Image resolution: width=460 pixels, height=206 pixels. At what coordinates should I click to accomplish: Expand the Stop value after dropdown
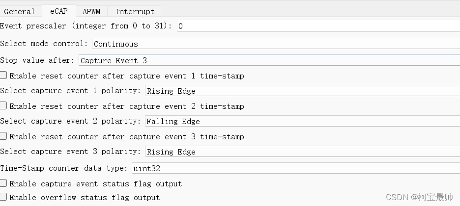click(x=268, y=60)
